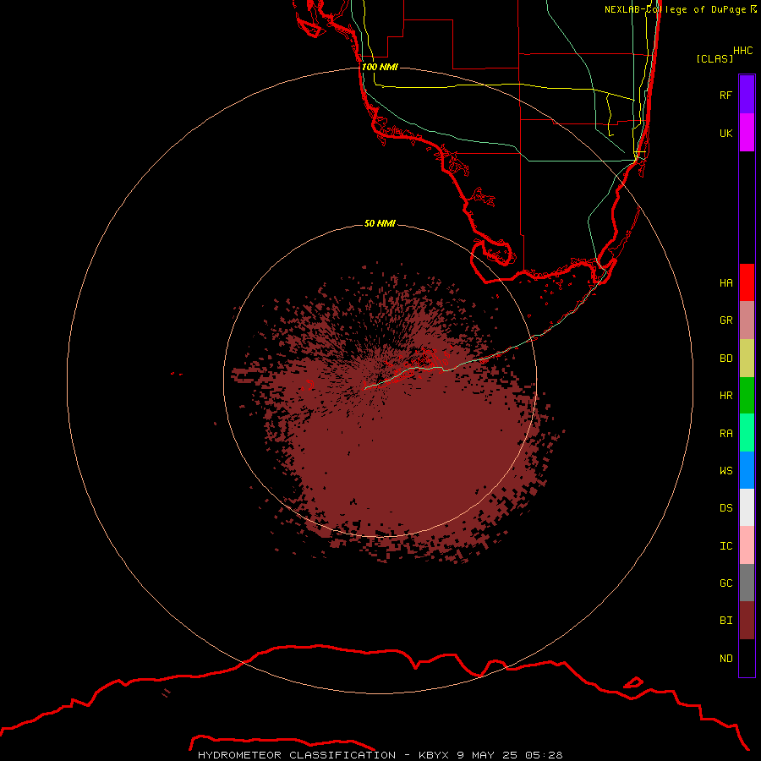
Task: Click the 'UK' legend label
Action: (x=725, y=133)
